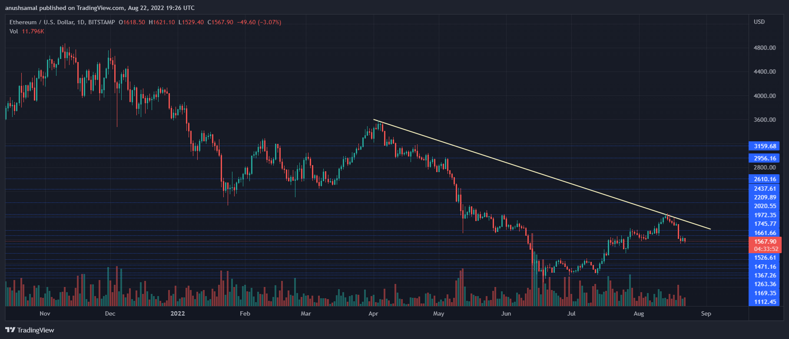Click the change value −49.60 (−3.07%)
Image resolution: width=789 pixels, height=339 pixels.
coord(259,22)
